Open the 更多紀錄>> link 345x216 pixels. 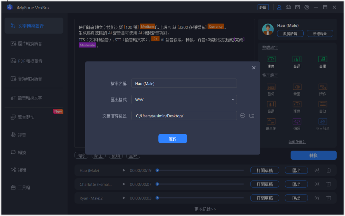click(x=205, y=209)
